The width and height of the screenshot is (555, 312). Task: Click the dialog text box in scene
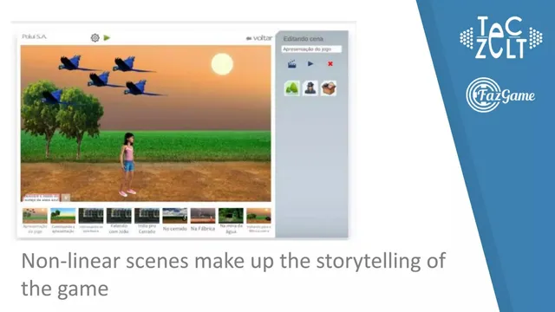coord(42,198)
